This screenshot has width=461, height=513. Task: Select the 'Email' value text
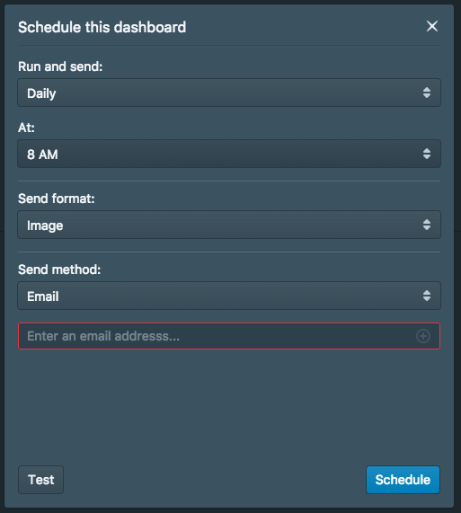coord(43,296)
